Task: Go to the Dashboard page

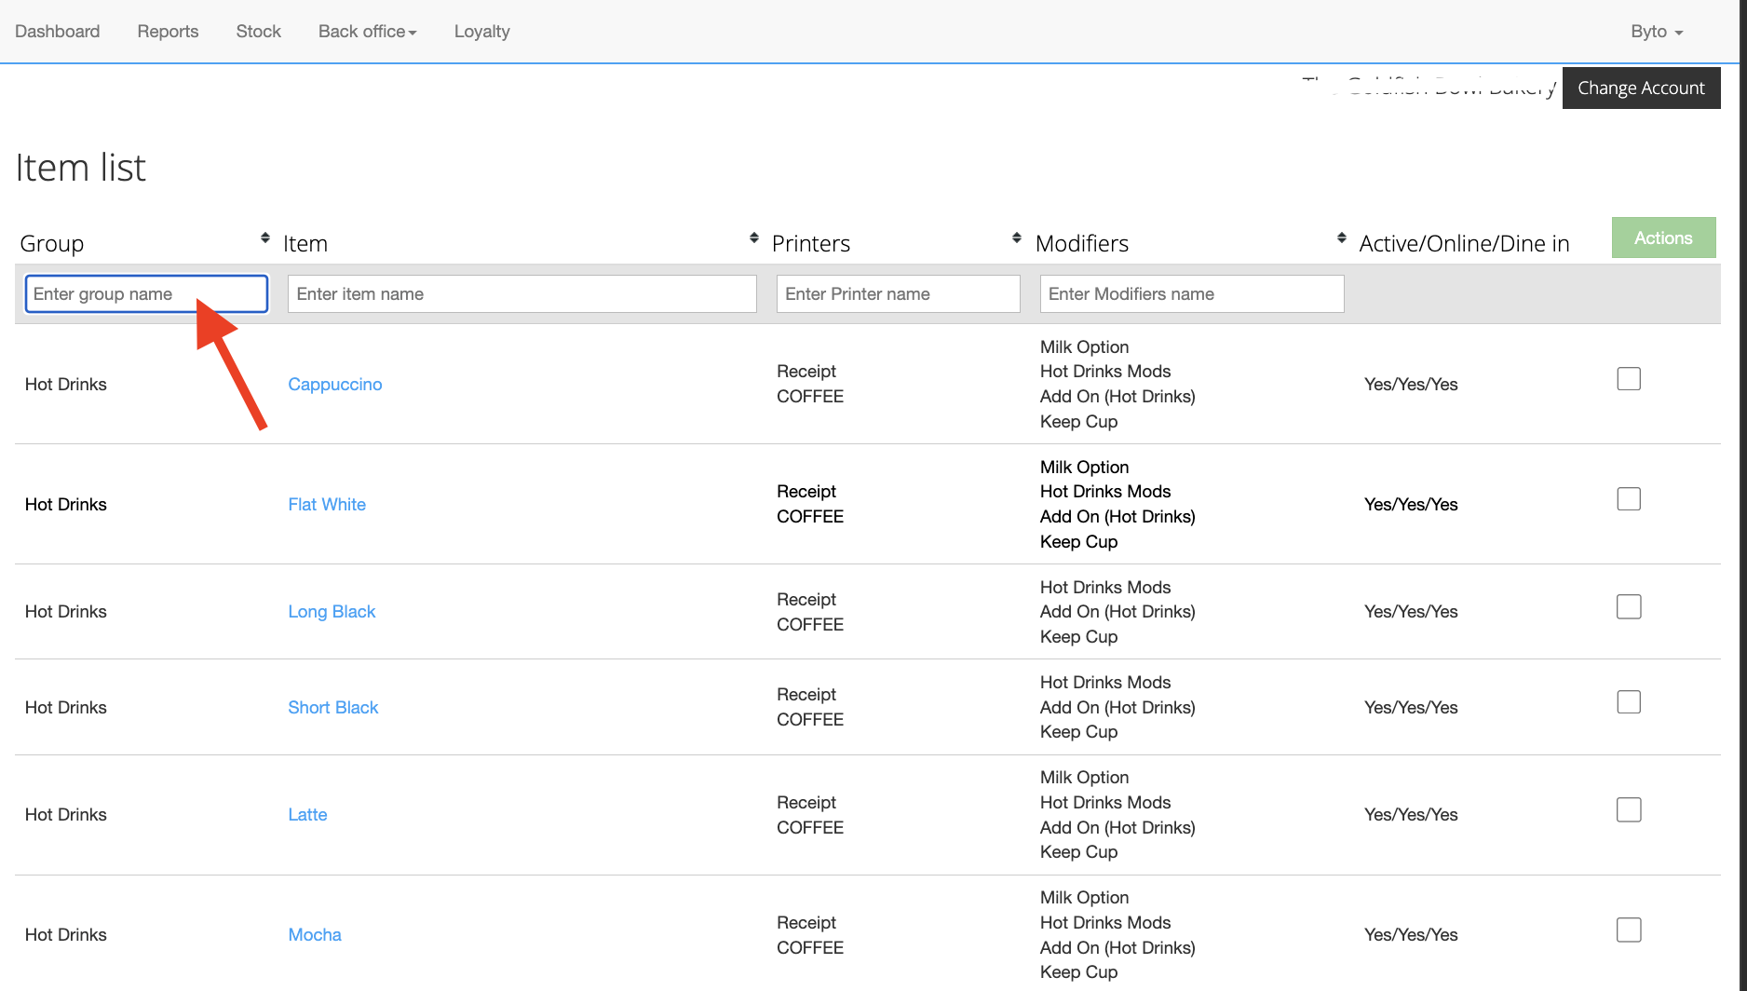Action: click(58, 32)
